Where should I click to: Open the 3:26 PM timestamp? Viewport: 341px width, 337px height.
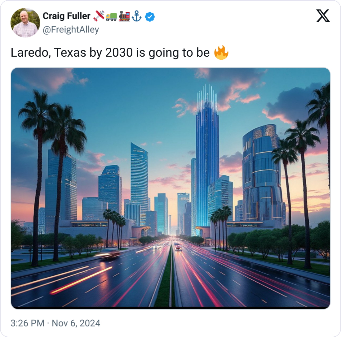pyautogui.click(x=28, y=323)
